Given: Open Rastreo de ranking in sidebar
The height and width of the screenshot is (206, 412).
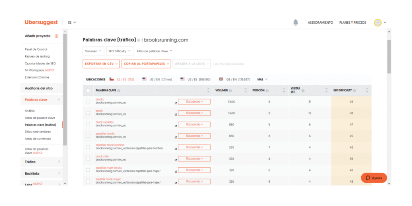Looking at the screenshot, I should click(37, 56).
